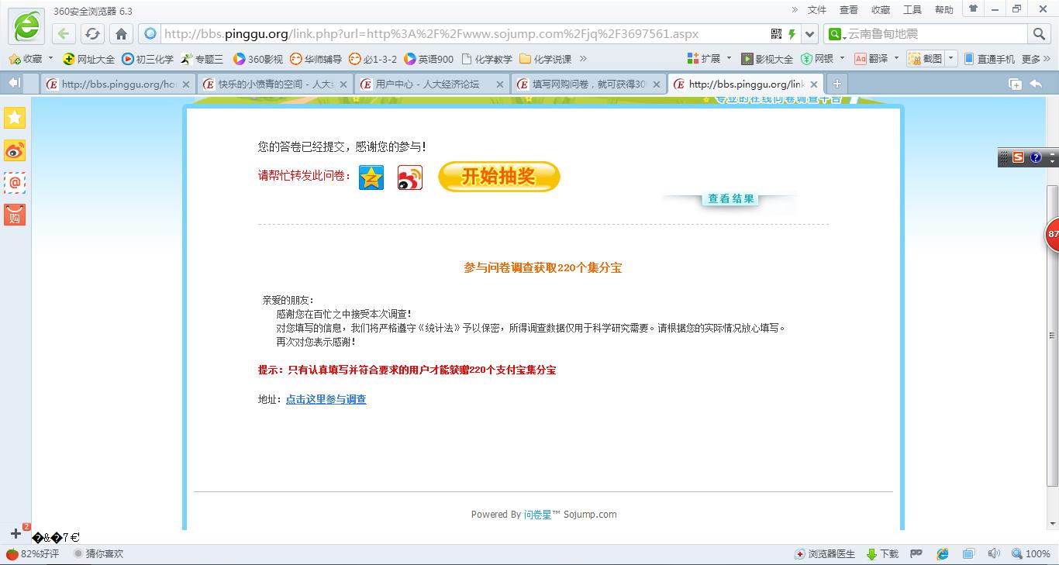This screenshot has height=565, width=1059.
Task: Open the 100% page zoom control
Action: [1031, 554]
